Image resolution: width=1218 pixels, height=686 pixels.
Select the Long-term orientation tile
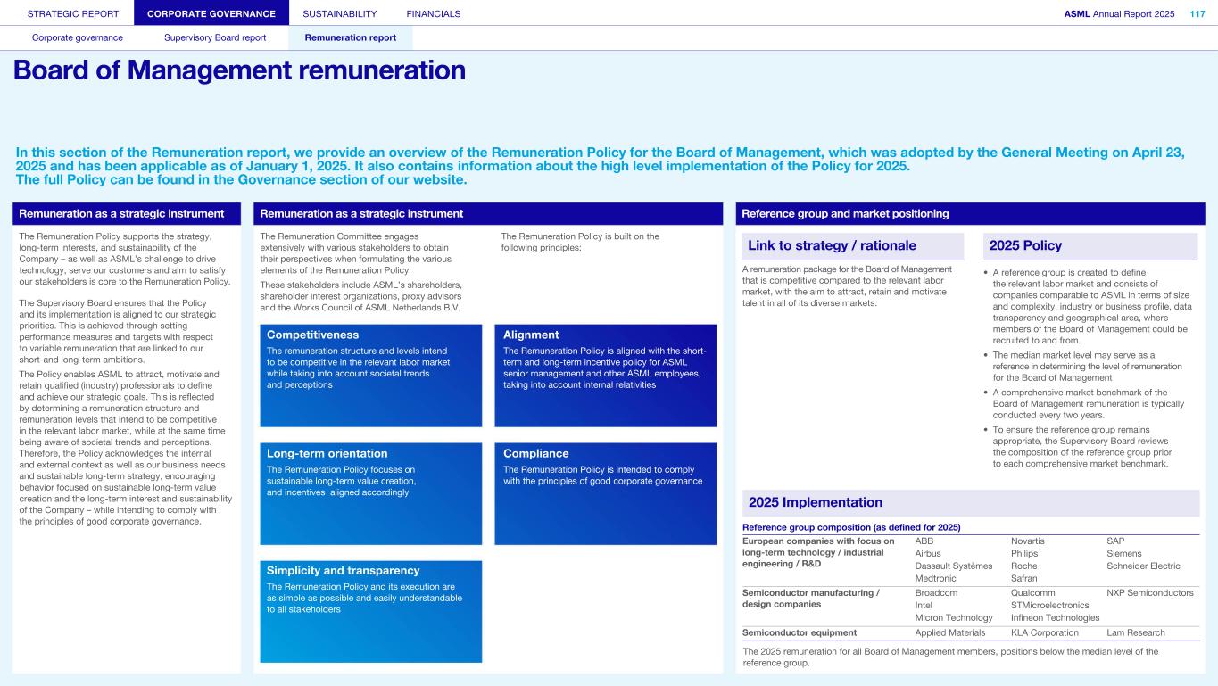click(x=370, y=493)
